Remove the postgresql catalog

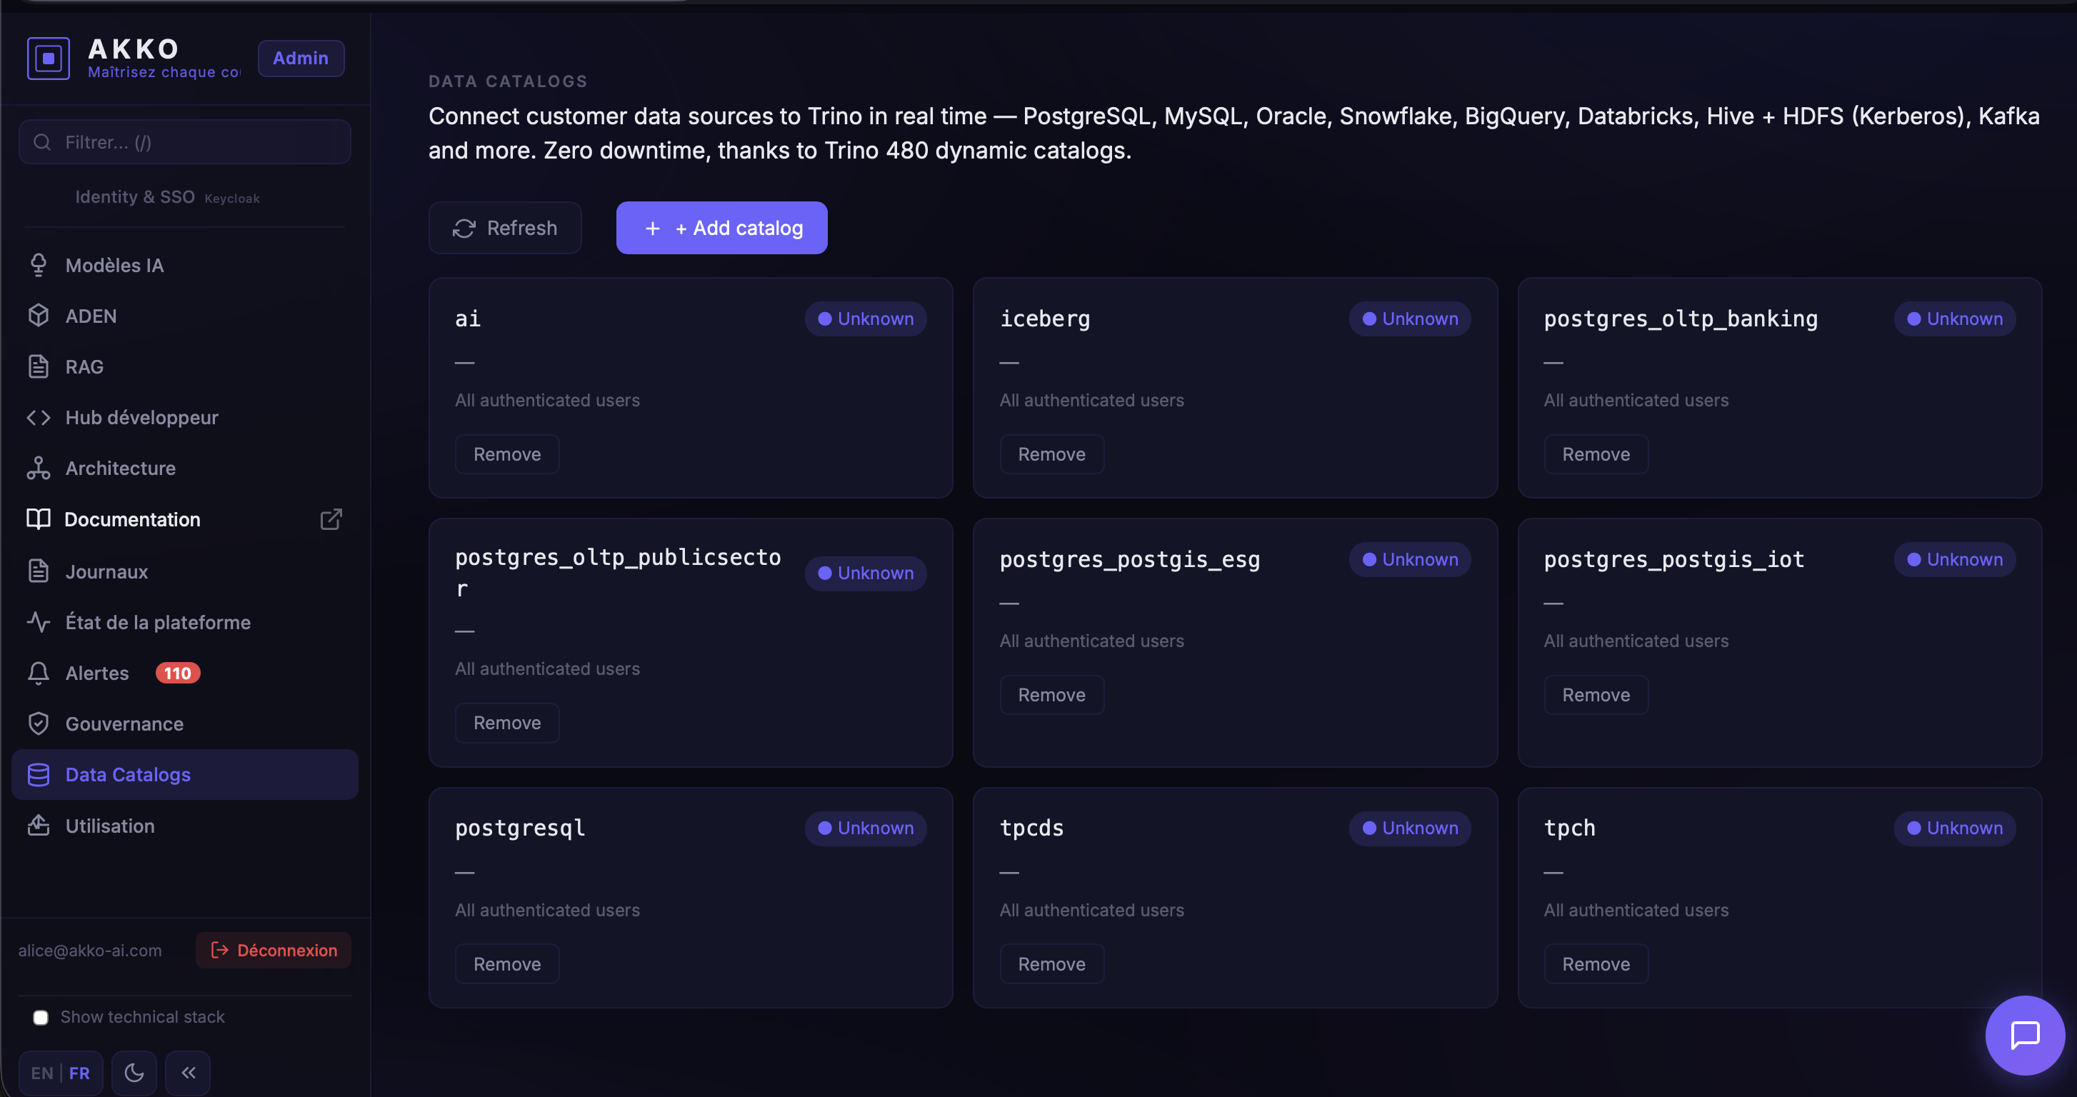(506, 964)
